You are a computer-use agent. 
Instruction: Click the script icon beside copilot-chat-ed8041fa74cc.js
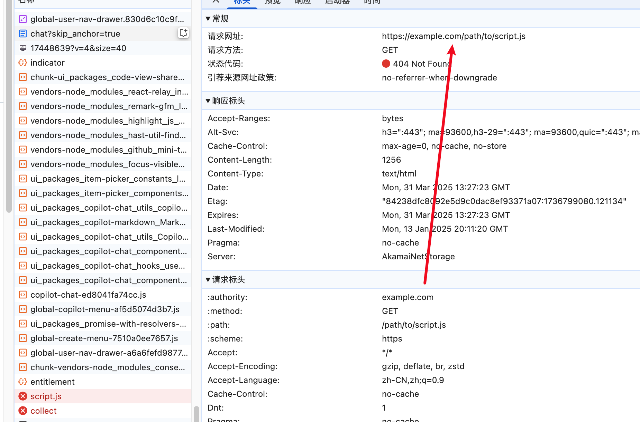[x=23, y=295]
